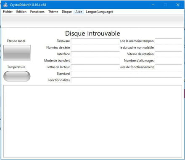Click the Firmware label
The width and height of the screenshot is (185, 160).
(63, 41)
